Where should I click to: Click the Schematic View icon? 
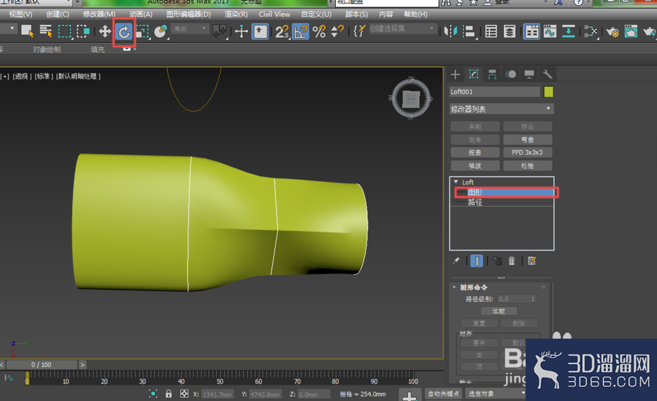click(x=568, y=32)
